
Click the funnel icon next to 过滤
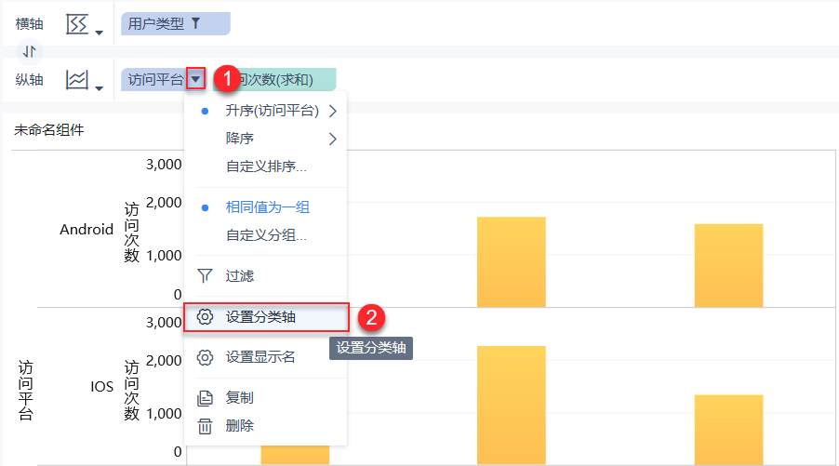206,276
